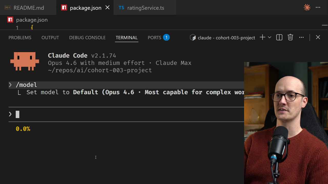Open the PROBLEMS panel tab

pos(20,38)
